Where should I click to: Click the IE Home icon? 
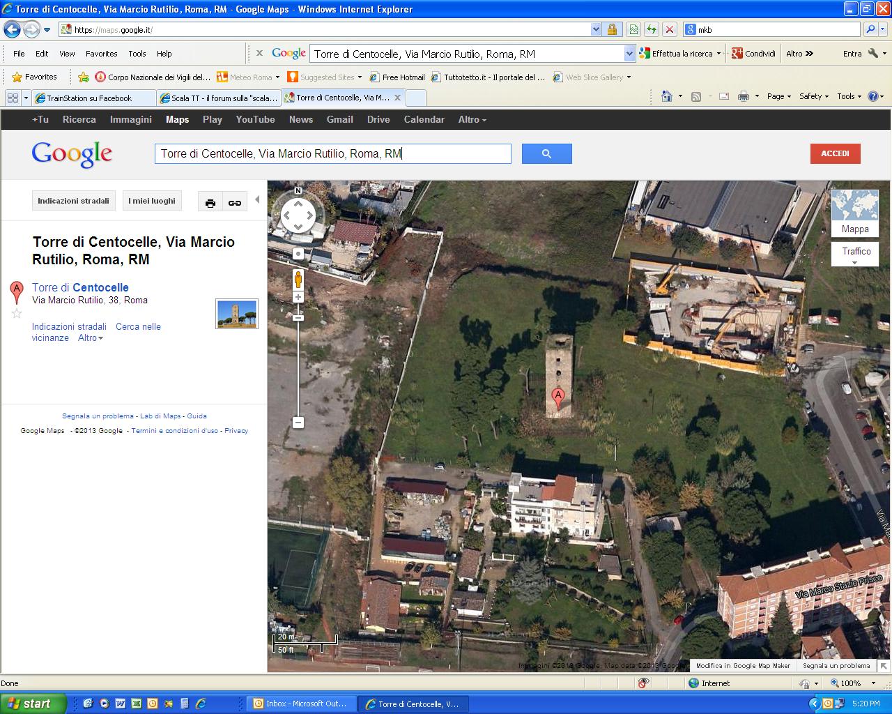667,96
